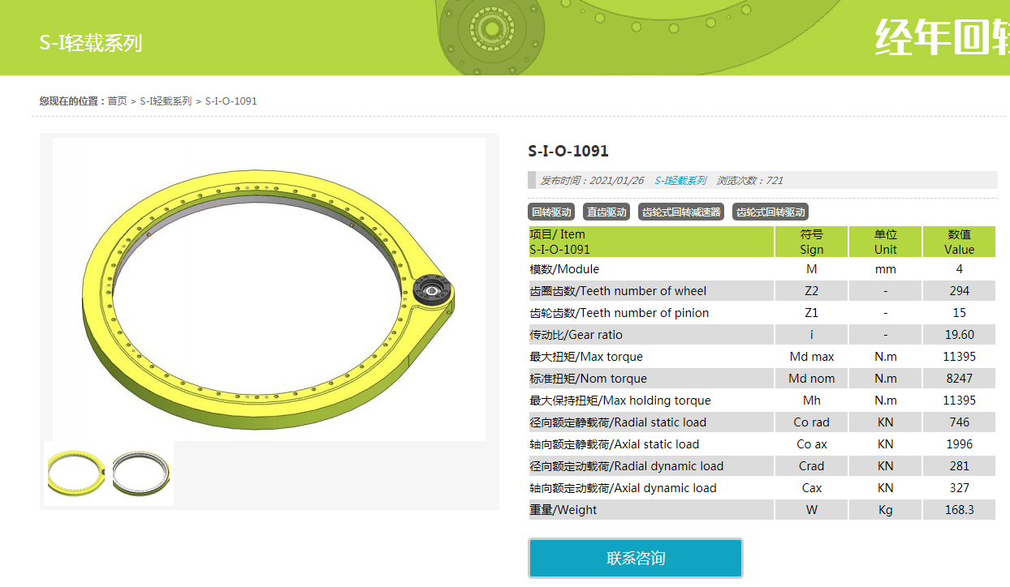Click the 模数/Module row label
1010x587 pixels.
564,269
